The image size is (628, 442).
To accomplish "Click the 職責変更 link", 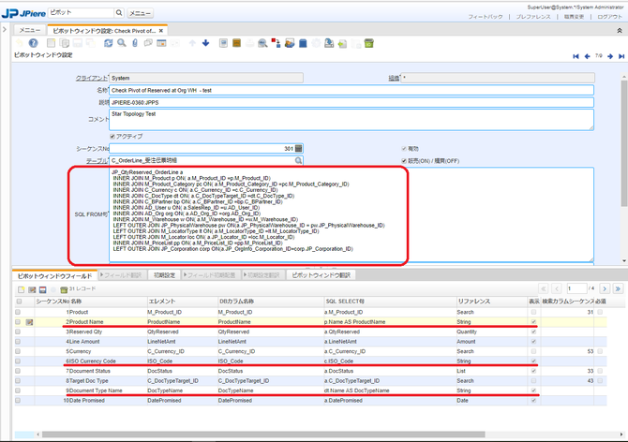I will 574,17.
